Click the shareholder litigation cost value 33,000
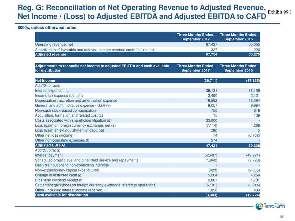Screen dimensions: 295x221 (211, 120)
